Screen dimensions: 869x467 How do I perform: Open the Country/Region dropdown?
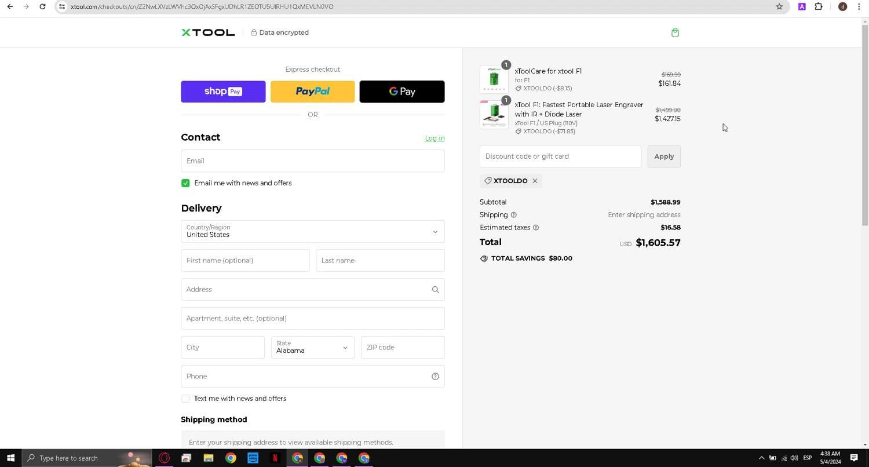(x=313, y=232)
